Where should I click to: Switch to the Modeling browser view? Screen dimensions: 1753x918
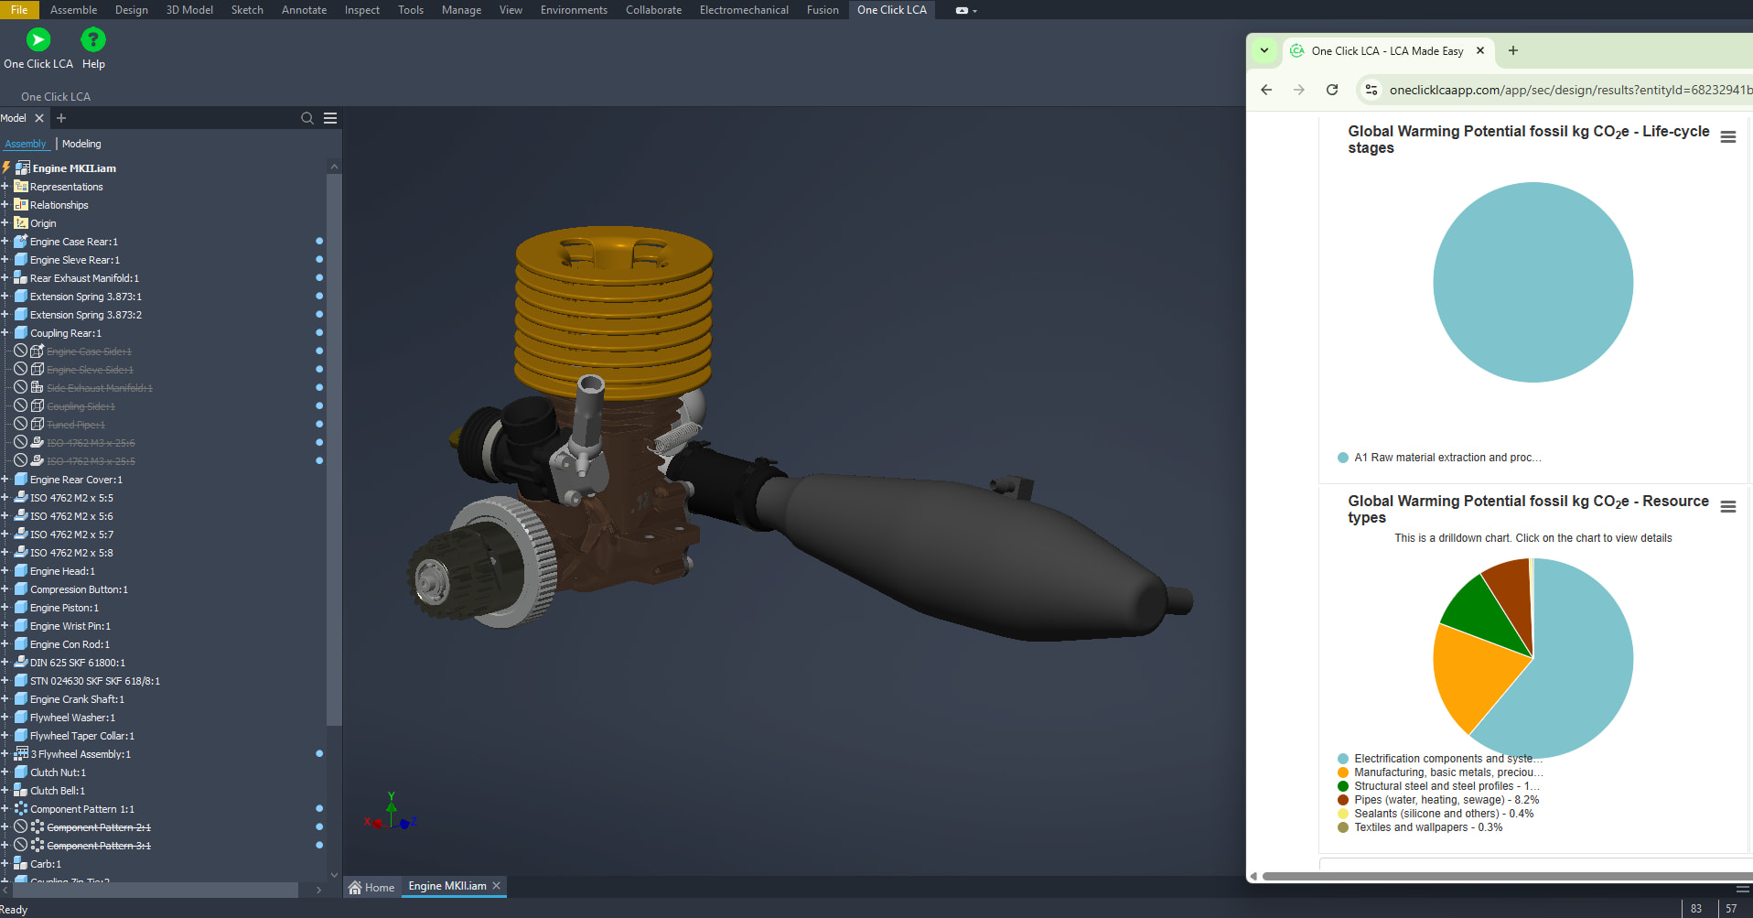coord(81,144)
